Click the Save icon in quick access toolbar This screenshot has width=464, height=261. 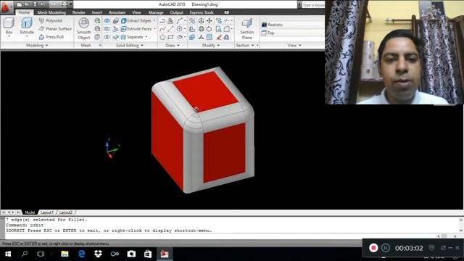click(x=35, y=4)
